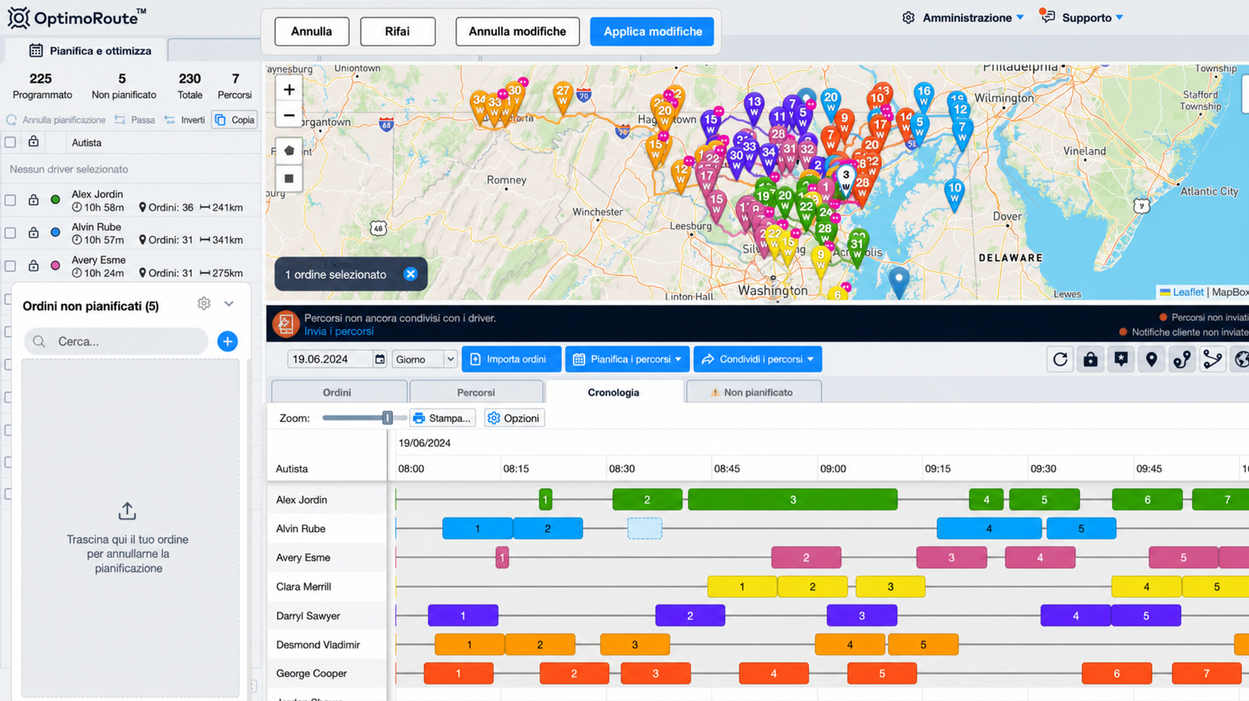Select Avery Esme's checkbox
1249x701 pixels.
10,266
